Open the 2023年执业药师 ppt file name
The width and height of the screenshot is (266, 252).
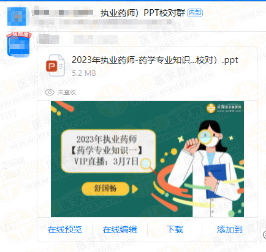click(155, 60)
